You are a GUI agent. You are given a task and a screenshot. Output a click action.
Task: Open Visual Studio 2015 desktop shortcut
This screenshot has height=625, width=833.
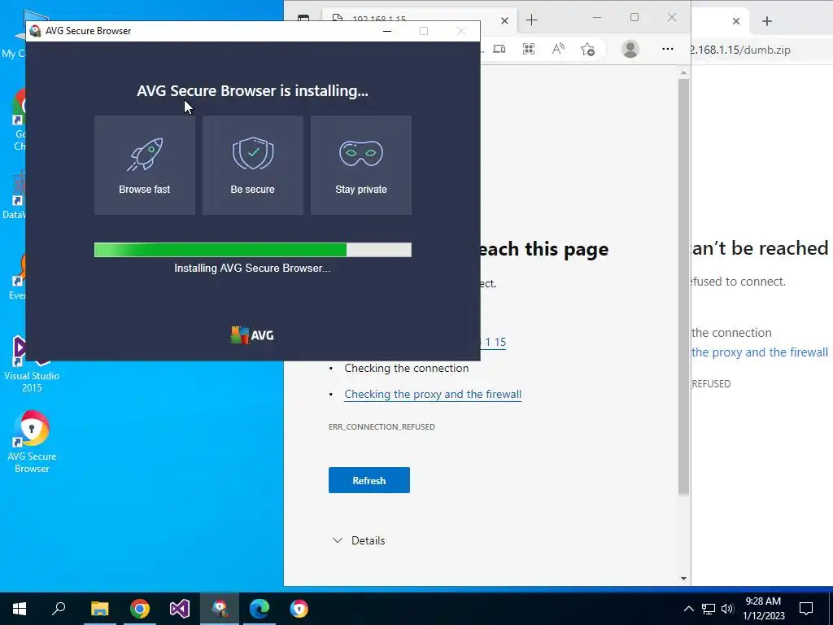(x=32, y=364)
